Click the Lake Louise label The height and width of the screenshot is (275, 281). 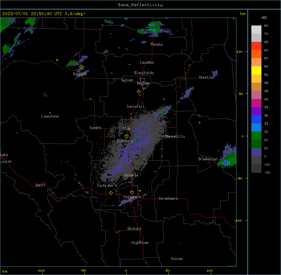tap(6, 158)
